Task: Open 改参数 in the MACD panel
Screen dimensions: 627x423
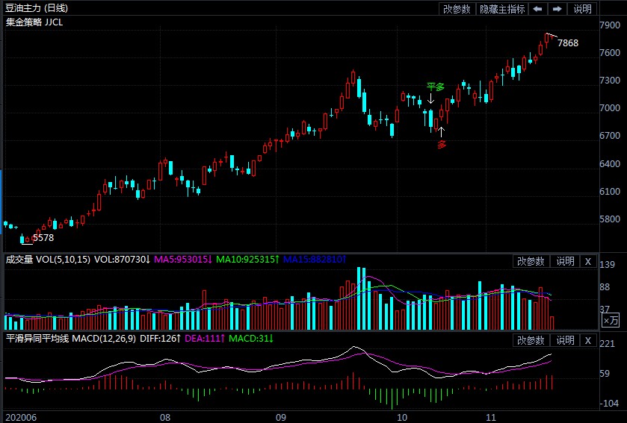Action: click(x=531, y=340)
